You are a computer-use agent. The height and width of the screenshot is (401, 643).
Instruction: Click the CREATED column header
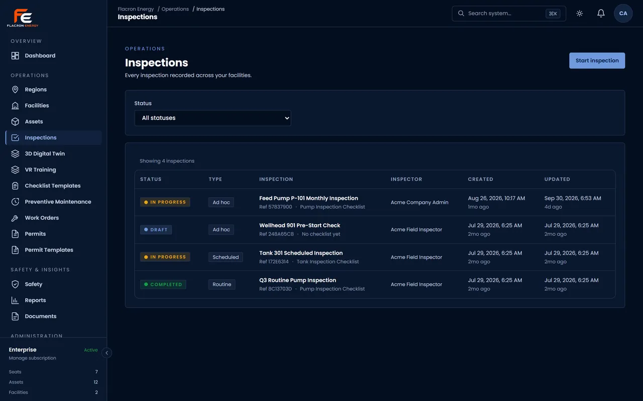tap(481, 179)
